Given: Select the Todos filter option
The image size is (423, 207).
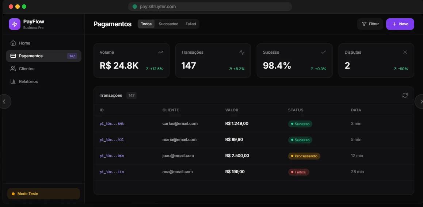Looking at the screenshot, I should pyautogui.click(x=146, y=24).
